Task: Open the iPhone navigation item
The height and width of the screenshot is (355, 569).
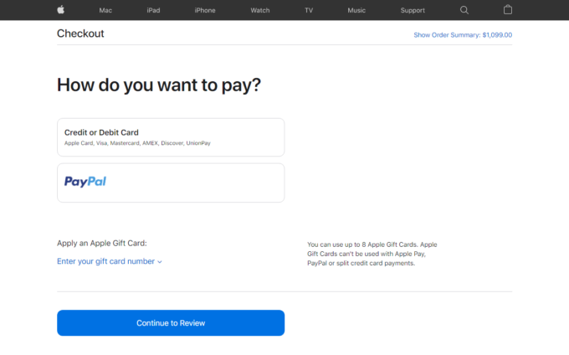Action: [x=205, y=11]
